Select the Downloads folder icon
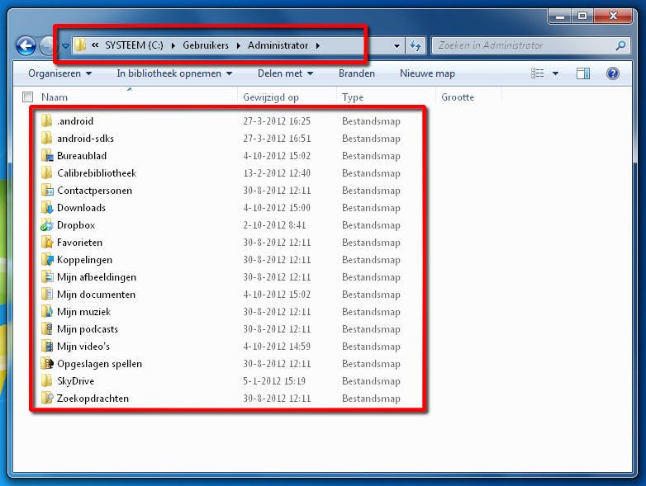 tap(47, 208)
